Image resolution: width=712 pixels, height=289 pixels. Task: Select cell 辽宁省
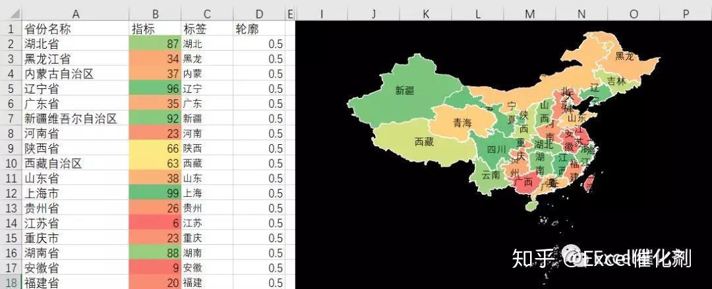(75, 89)
